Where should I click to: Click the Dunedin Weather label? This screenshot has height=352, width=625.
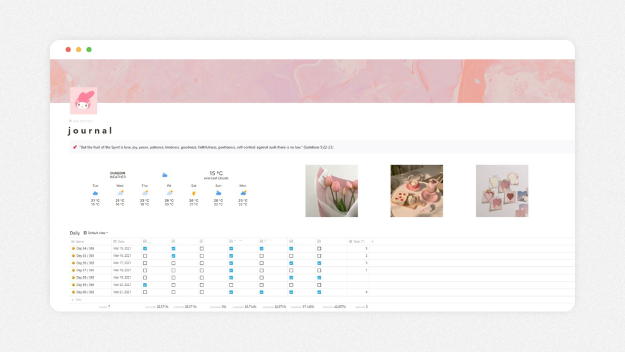pos(118,175)
